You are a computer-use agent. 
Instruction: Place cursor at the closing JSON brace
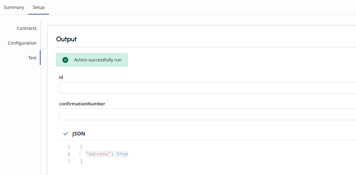(x=81, y=161)
